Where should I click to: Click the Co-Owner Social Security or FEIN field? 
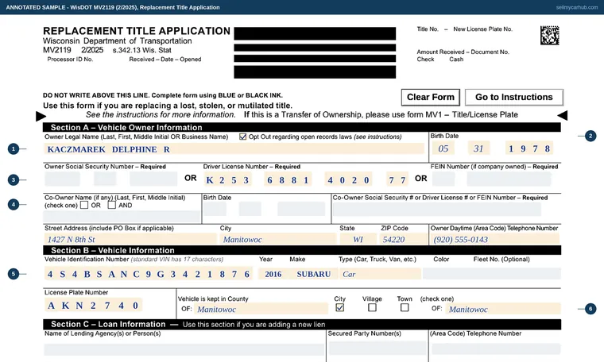pos(437,210)
